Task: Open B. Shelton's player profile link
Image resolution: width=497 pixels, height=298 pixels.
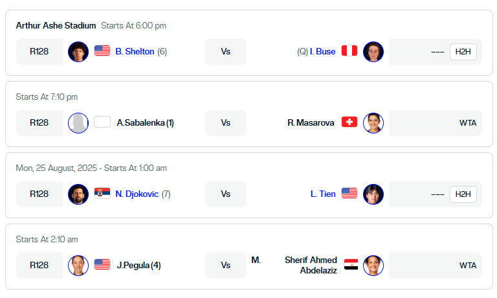Action: tap(135, 51)
